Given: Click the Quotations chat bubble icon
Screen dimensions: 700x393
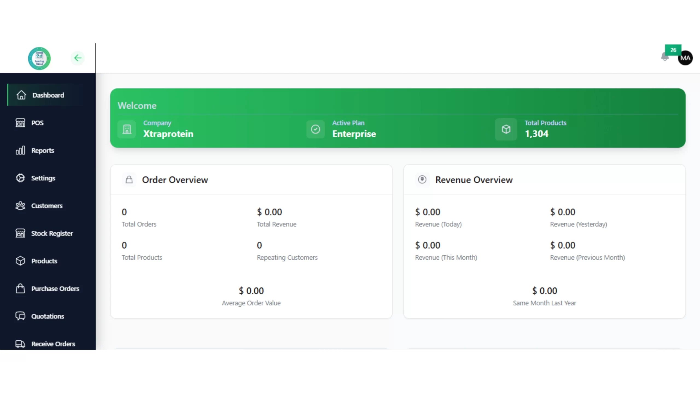Looking at the screenshot, I should [x=20, y=316].
